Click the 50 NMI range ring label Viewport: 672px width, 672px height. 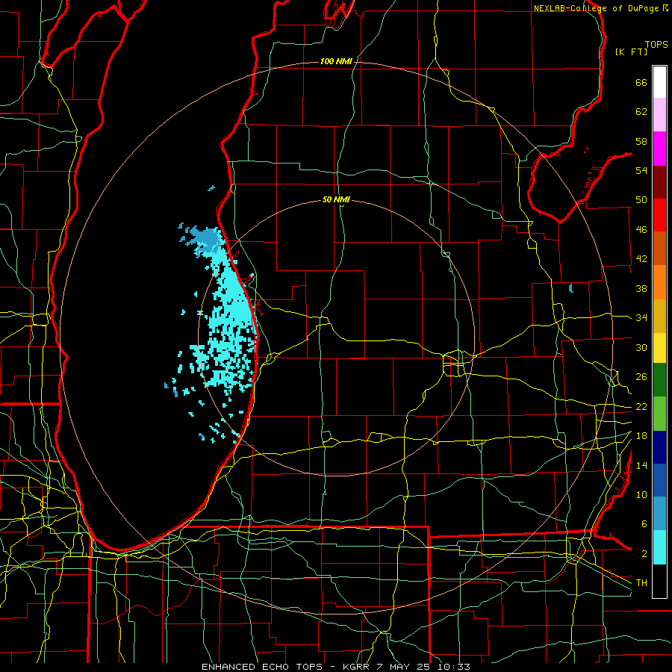(336, 199)
